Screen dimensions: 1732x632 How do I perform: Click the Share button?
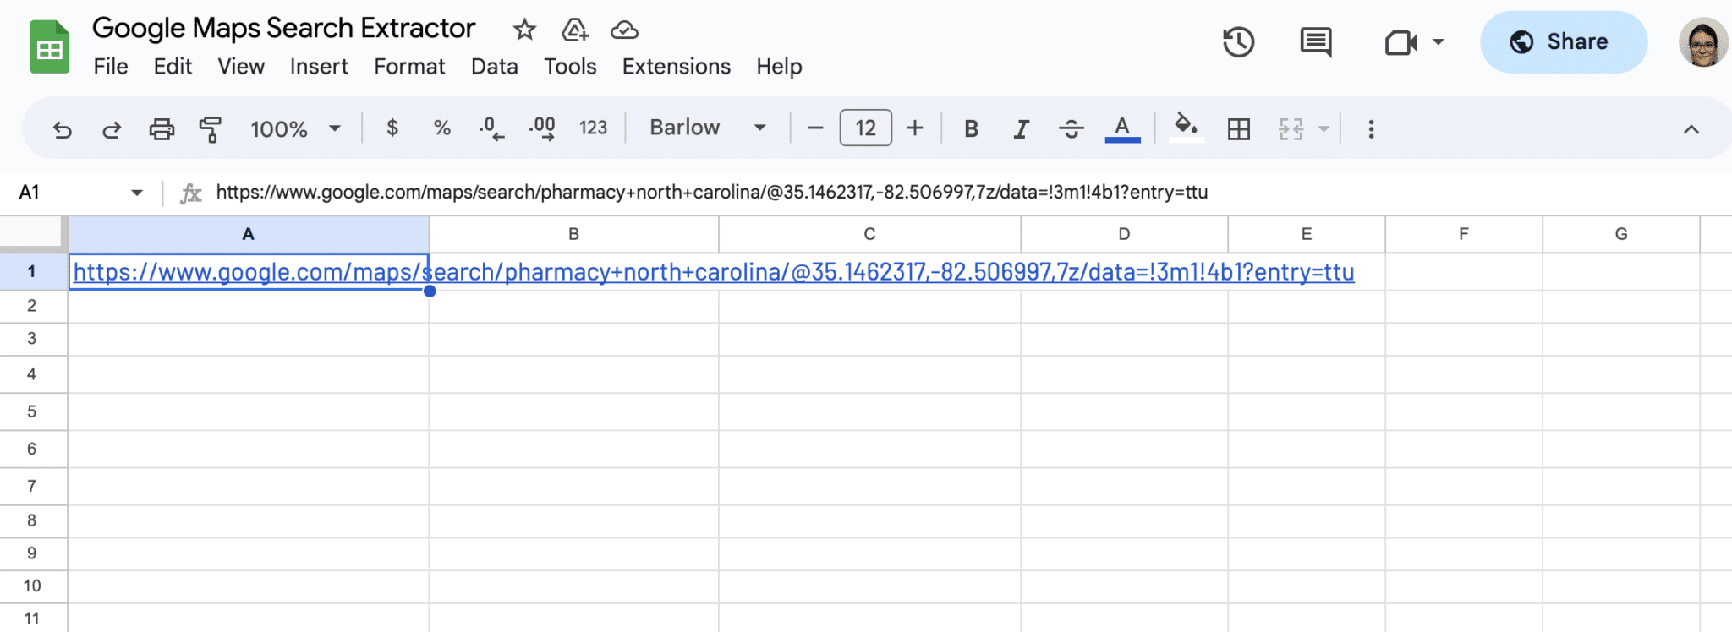(x=1563, y=42)
